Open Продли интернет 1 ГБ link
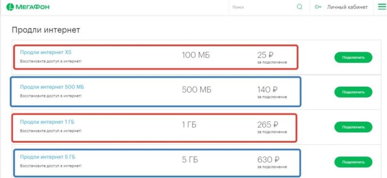Viewport: 387px width, 178px height. [47, 122]
